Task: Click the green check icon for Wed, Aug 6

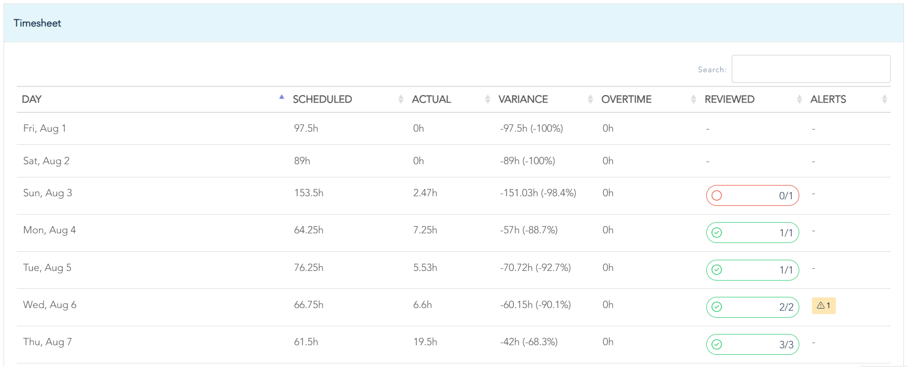Action: pyautogui.click(x=716, y=307)
